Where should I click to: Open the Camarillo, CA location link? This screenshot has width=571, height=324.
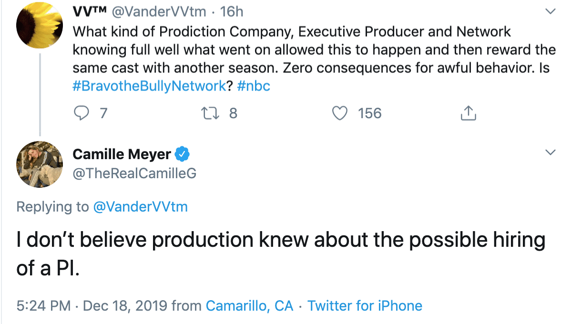tap(249, 305)
